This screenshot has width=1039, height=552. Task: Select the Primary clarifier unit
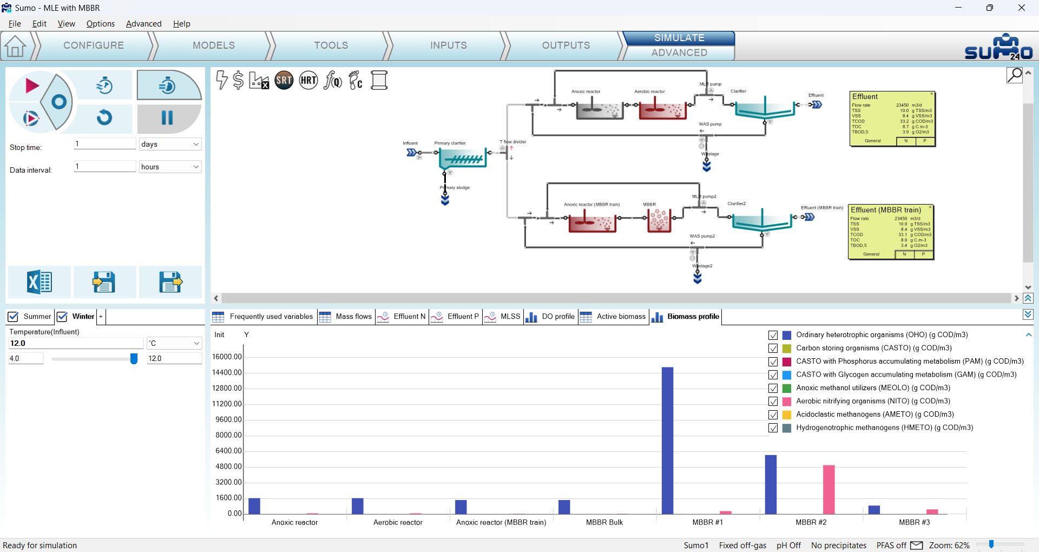tap(463, 158)
